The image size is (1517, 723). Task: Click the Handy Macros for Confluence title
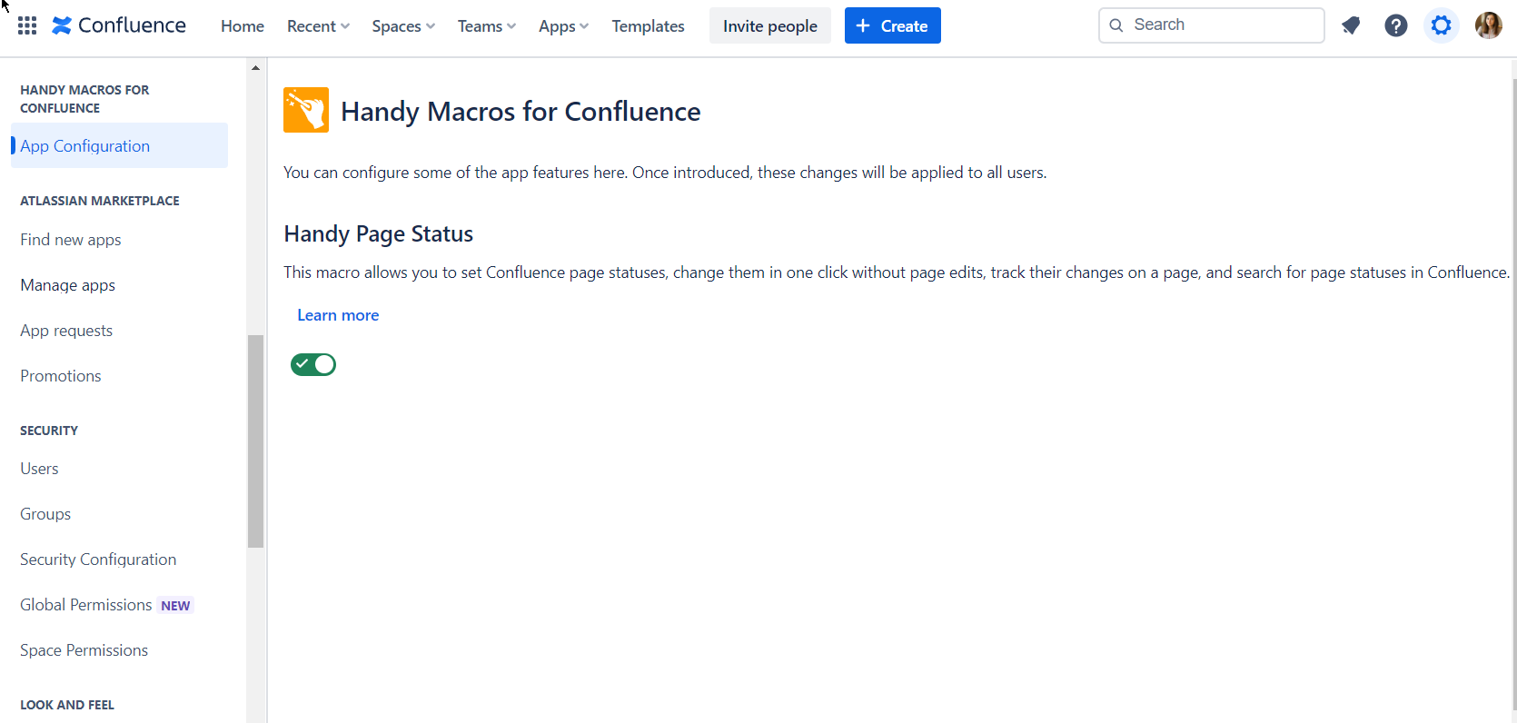[x=521, y=111]
